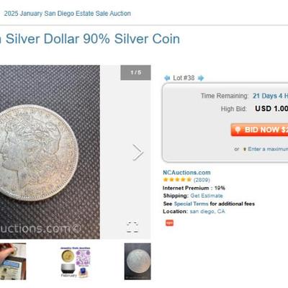The image size is (288, 288).
Task: Open san diego, CA location link
Action: tap(207, 212)
